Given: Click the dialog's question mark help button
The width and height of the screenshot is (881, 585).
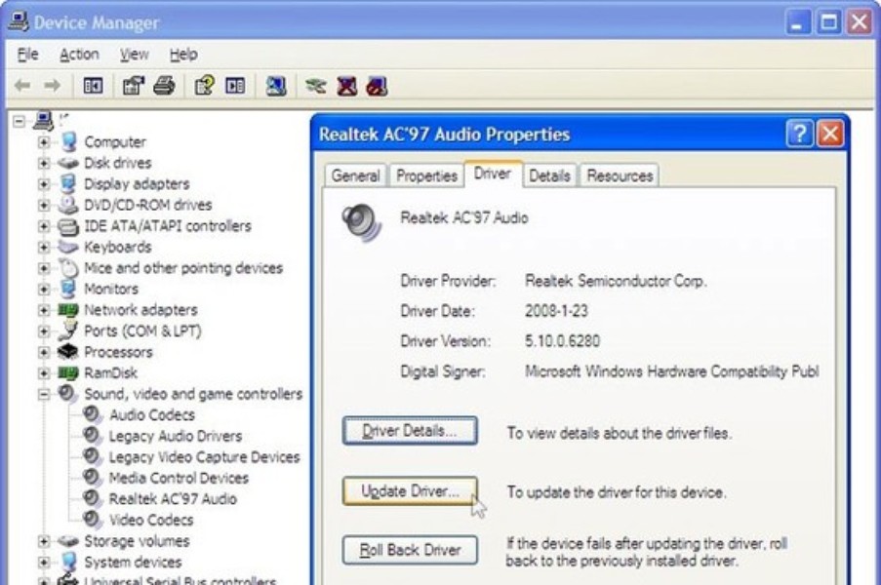Looking at the screenshot, I should point(799,134).
